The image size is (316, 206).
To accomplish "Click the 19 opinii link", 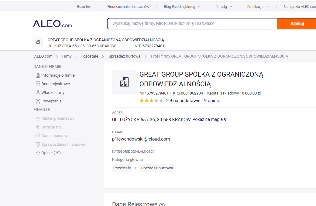I will pos(211,101).
